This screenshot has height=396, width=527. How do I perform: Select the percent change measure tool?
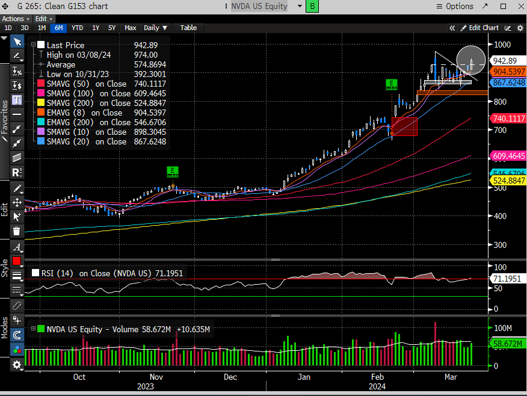[17, 71]
